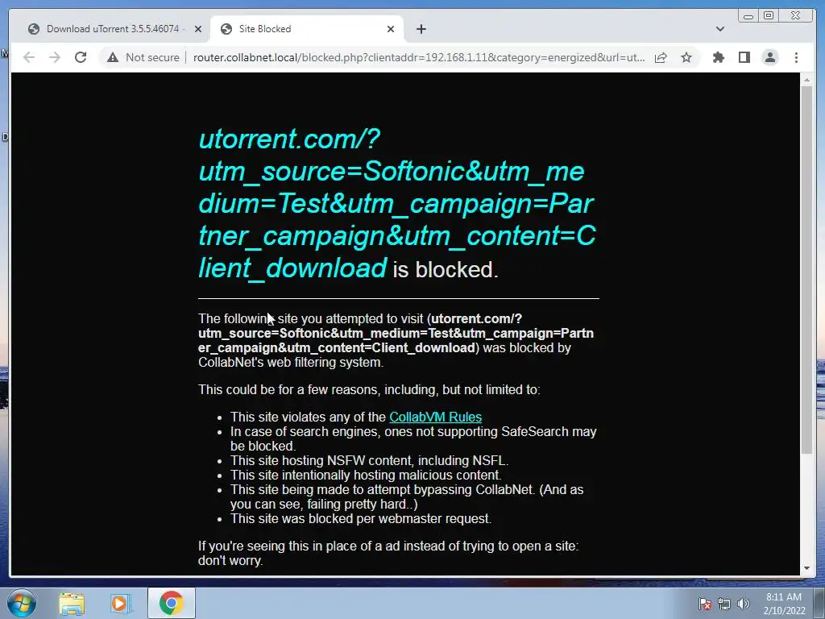Screen dimensions: 825x619
Task: Open Chrome three-dot menu
Action: (x=796, y=57)
